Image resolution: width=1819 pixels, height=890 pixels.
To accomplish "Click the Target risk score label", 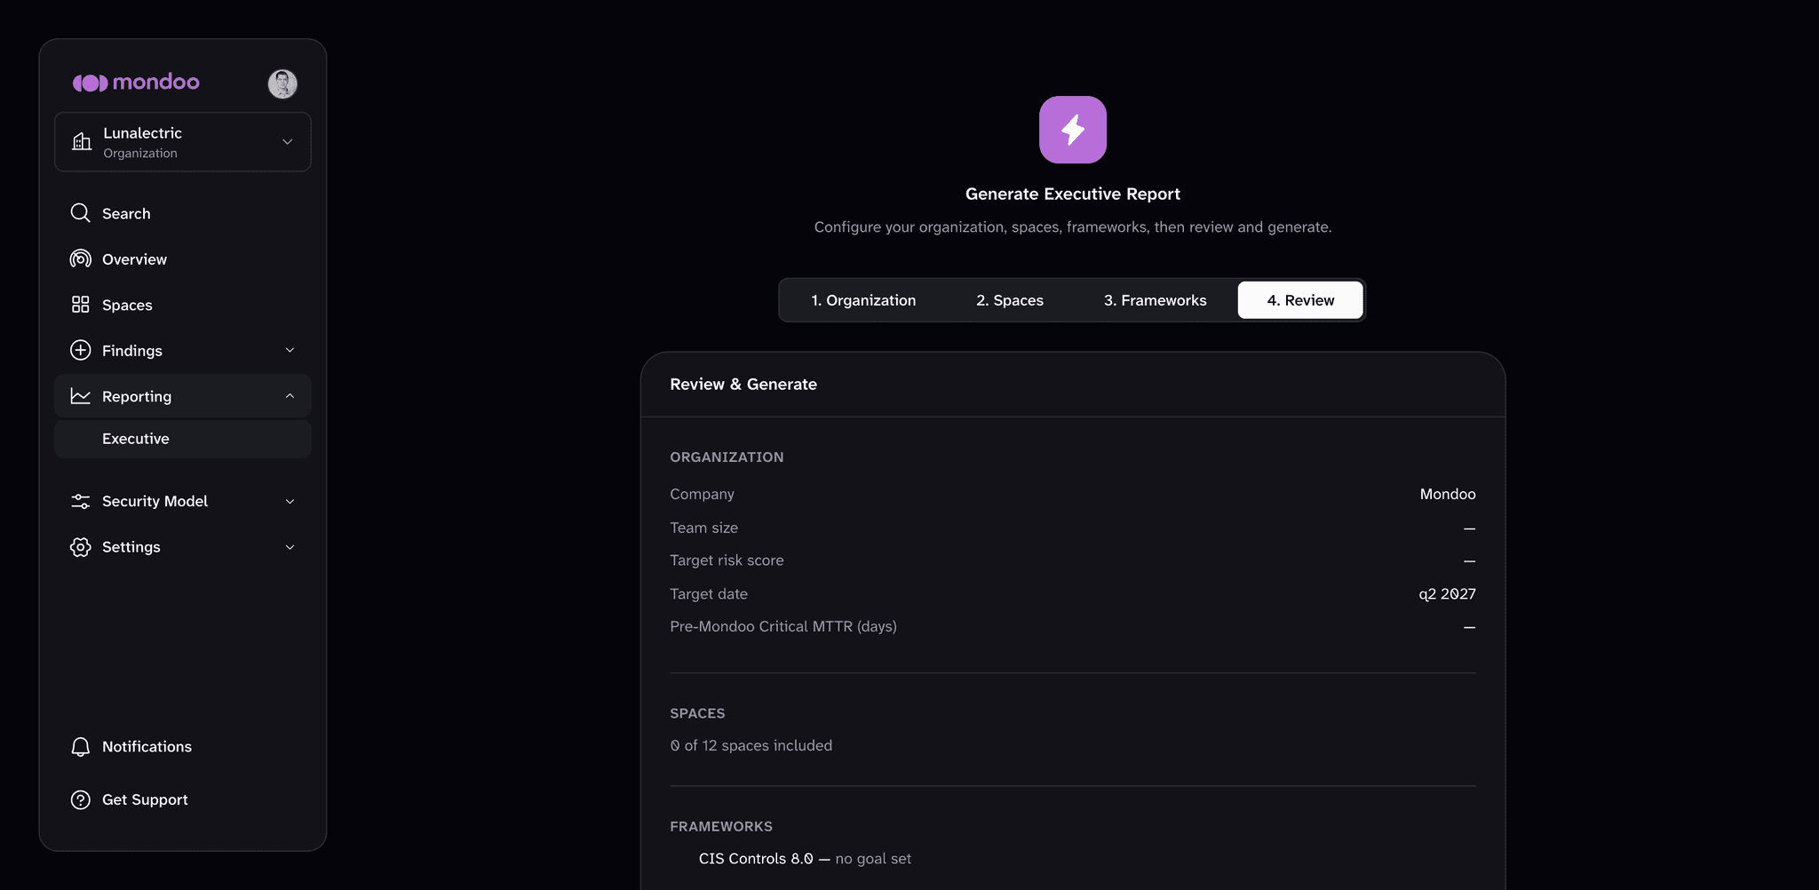I will [x=727, y=560].
